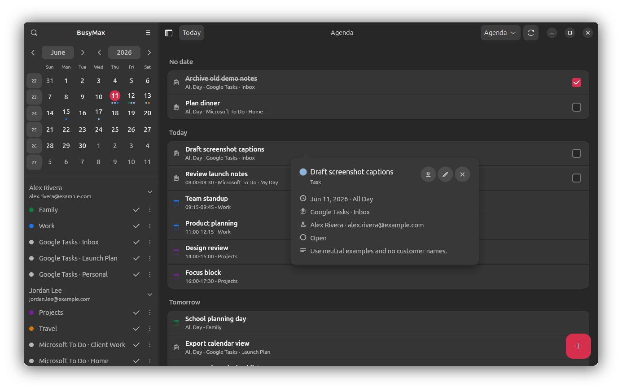This screenshot has height=391, width=622.
Task: Toggle visibility of Google Tasks · Personal list
Action: click(136, 274)
